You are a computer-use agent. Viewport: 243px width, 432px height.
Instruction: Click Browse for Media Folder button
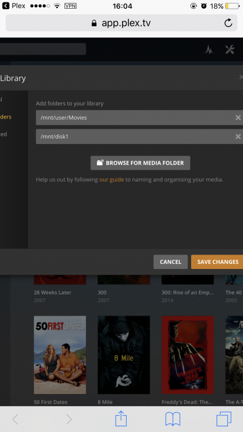tap(141, 163)
